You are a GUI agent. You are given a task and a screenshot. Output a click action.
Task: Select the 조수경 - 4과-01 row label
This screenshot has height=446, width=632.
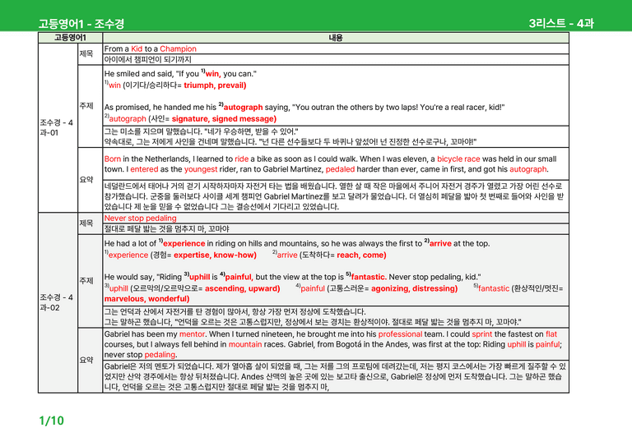coord(58,127)
